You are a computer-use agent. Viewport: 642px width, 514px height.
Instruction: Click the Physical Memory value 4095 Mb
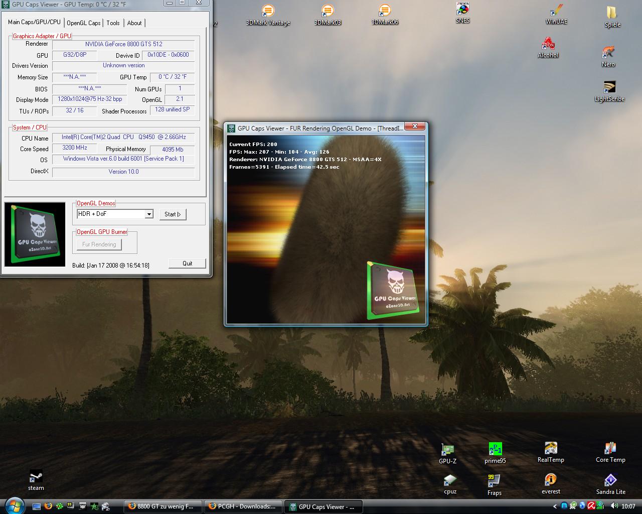173,150
